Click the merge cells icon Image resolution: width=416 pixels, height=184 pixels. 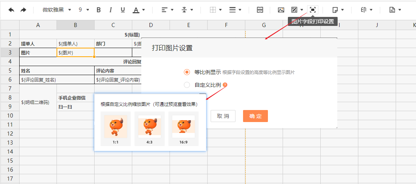click(260, 10)
